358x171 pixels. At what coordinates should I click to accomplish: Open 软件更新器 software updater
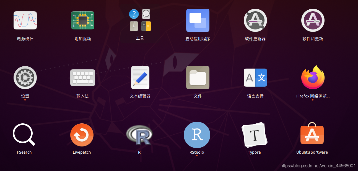point(255,20)
